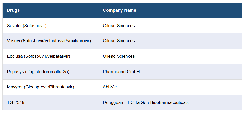Select the Pharmaand GmbH company cell
Image resolution: width=245 pixels, height=113 pixels.
pyautogui.click(x=121, y=72)
